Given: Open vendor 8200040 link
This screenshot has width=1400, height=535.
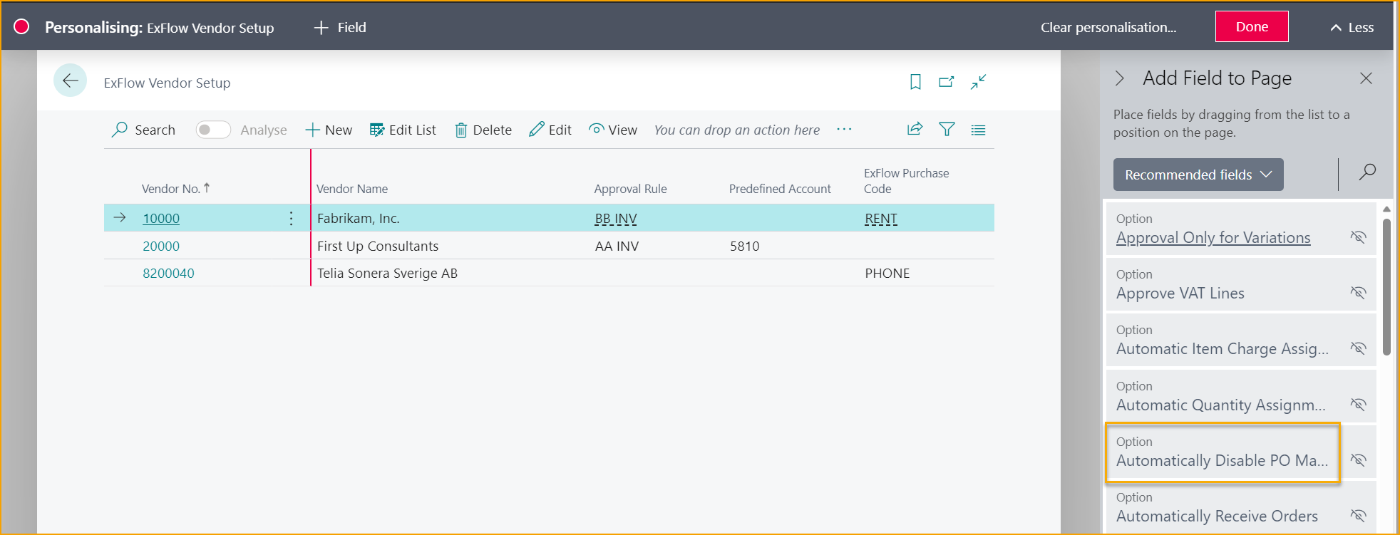Looking at the screenshot, I should click(x=168, y=273).
